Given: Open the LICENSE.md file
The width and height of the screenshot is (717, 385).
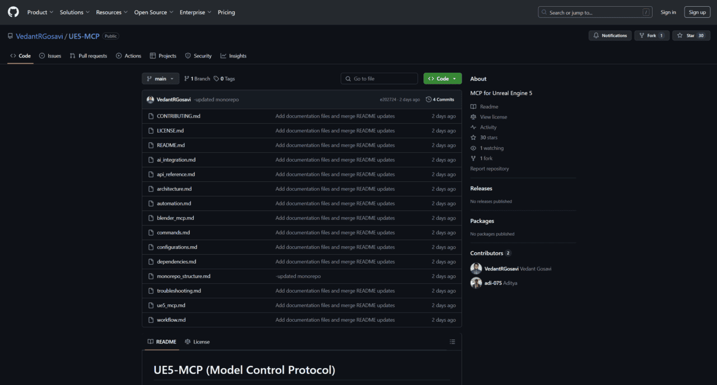Looking at the screenshot, I should click(170, 130).
